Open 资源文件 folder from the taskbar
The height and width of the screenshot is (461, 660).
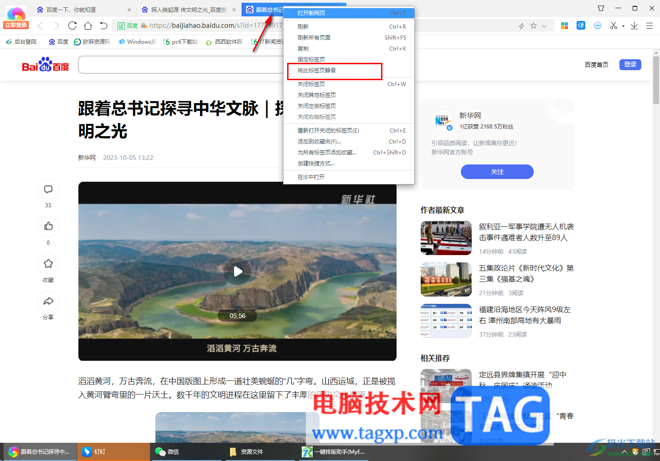point(261,452)
